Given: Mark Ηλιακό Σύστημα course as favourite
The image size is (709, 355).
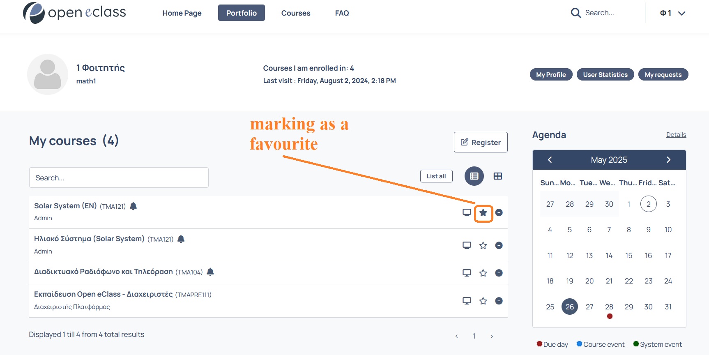Looking at the screenshot, I should tap(483, 245).
